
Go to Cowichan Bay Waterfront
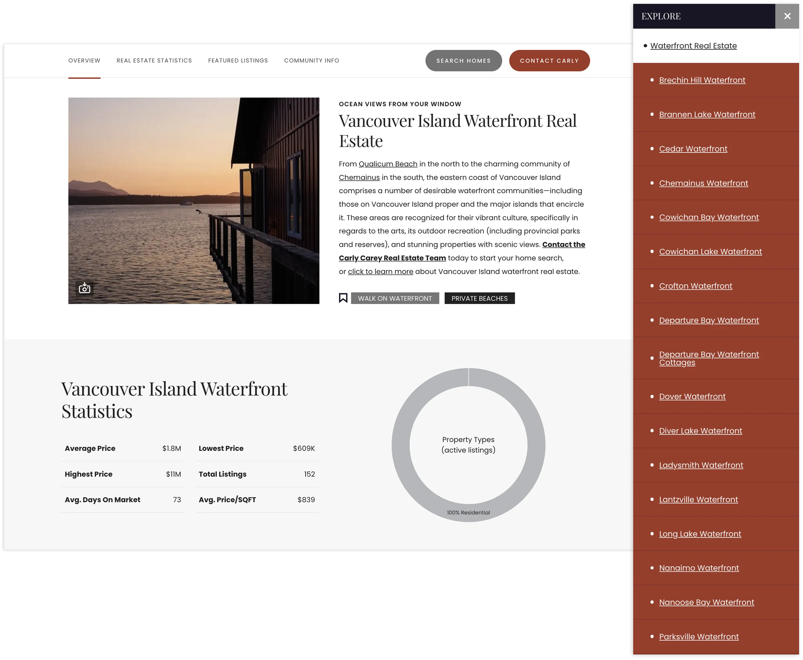709,217
